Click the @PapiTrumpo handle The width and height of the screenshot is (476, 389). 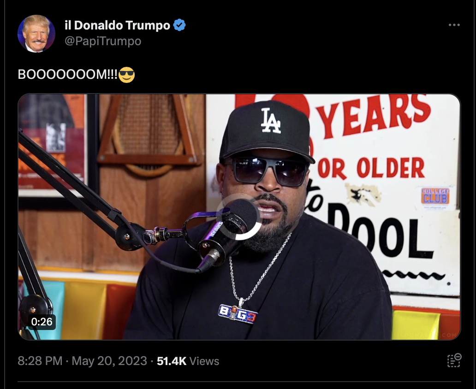point(103,41)
